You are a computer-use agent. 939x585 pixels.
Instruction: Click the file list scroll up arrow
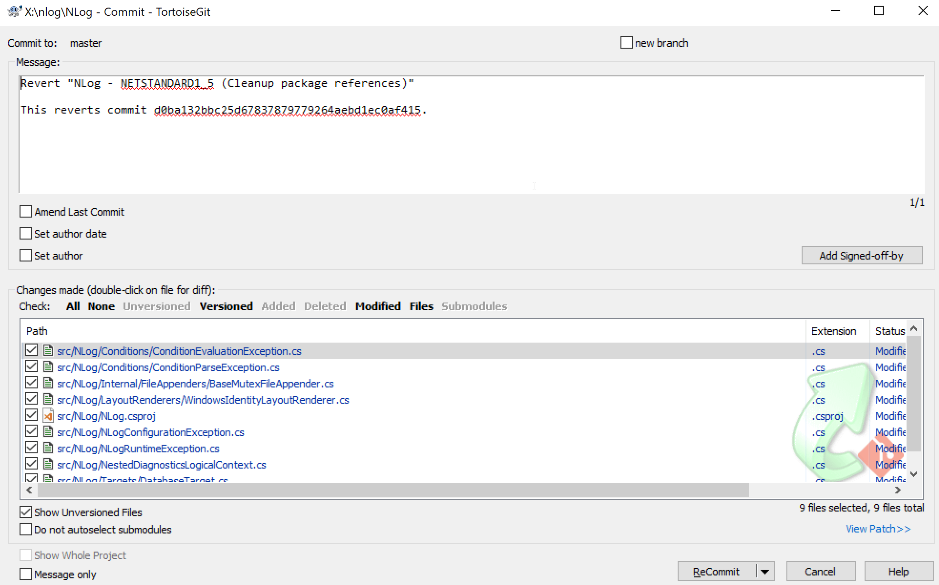914,329
